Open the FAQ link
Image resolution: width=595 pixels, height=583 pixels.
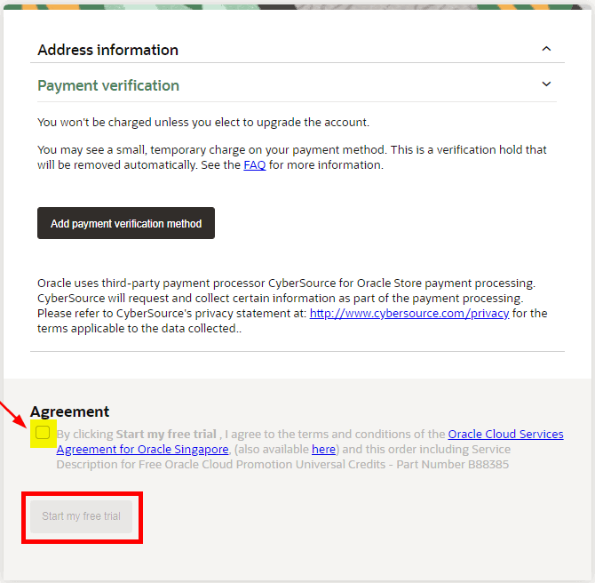point(255,165)
